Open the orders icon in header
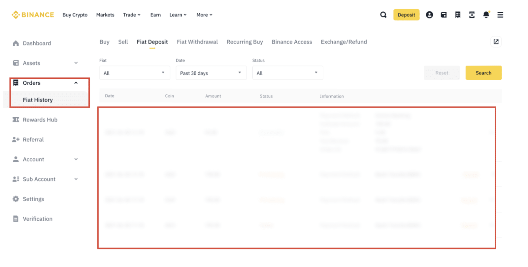The height and width of the screenshot is (267, 528). click(458, 15)
